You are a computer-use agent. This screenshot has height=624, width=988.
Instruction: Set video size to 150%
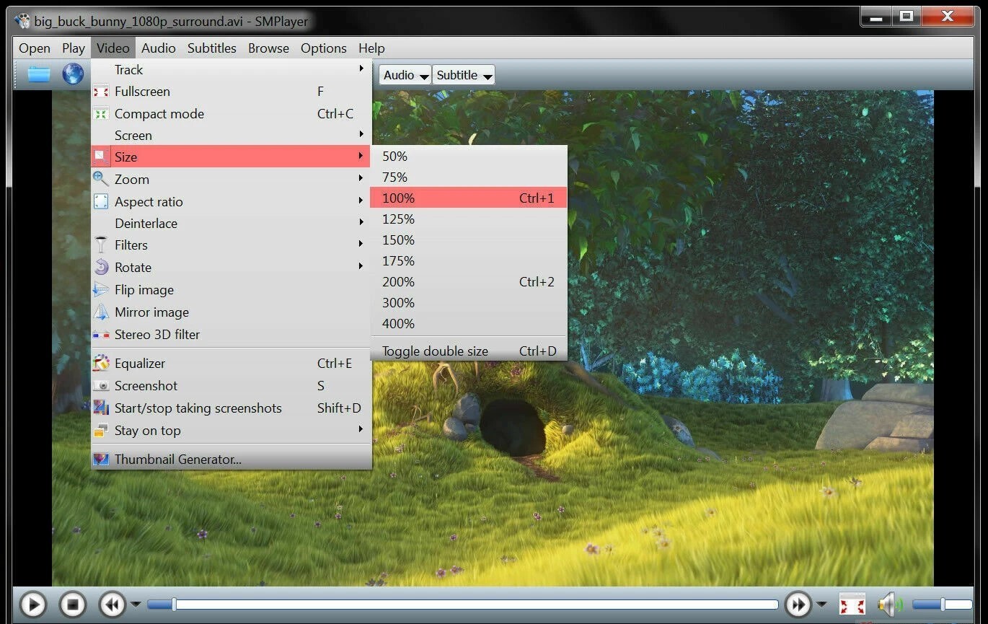click(469, 240)
